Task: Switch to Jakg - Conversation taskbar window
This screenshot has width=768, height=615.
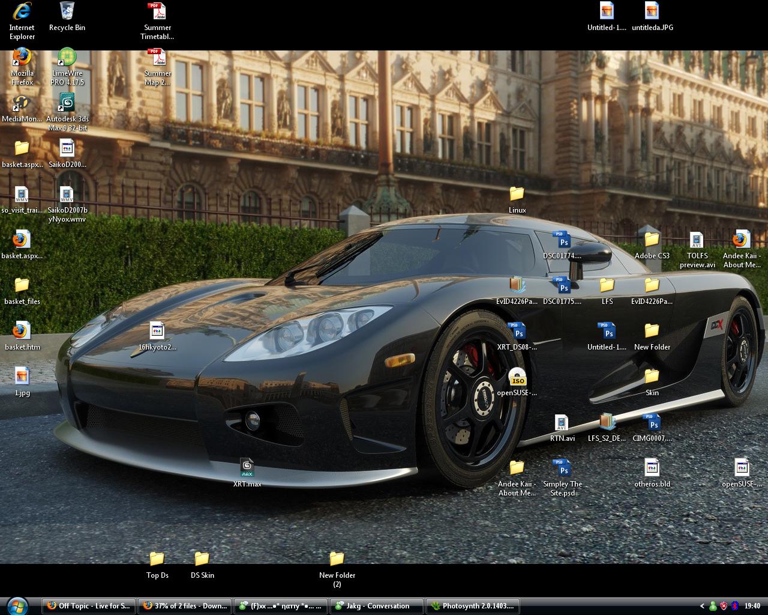Action: pos(377,606)
